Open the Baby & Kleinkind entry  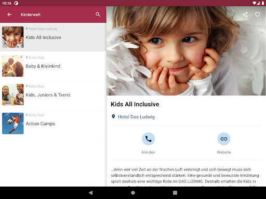point(53,66)
